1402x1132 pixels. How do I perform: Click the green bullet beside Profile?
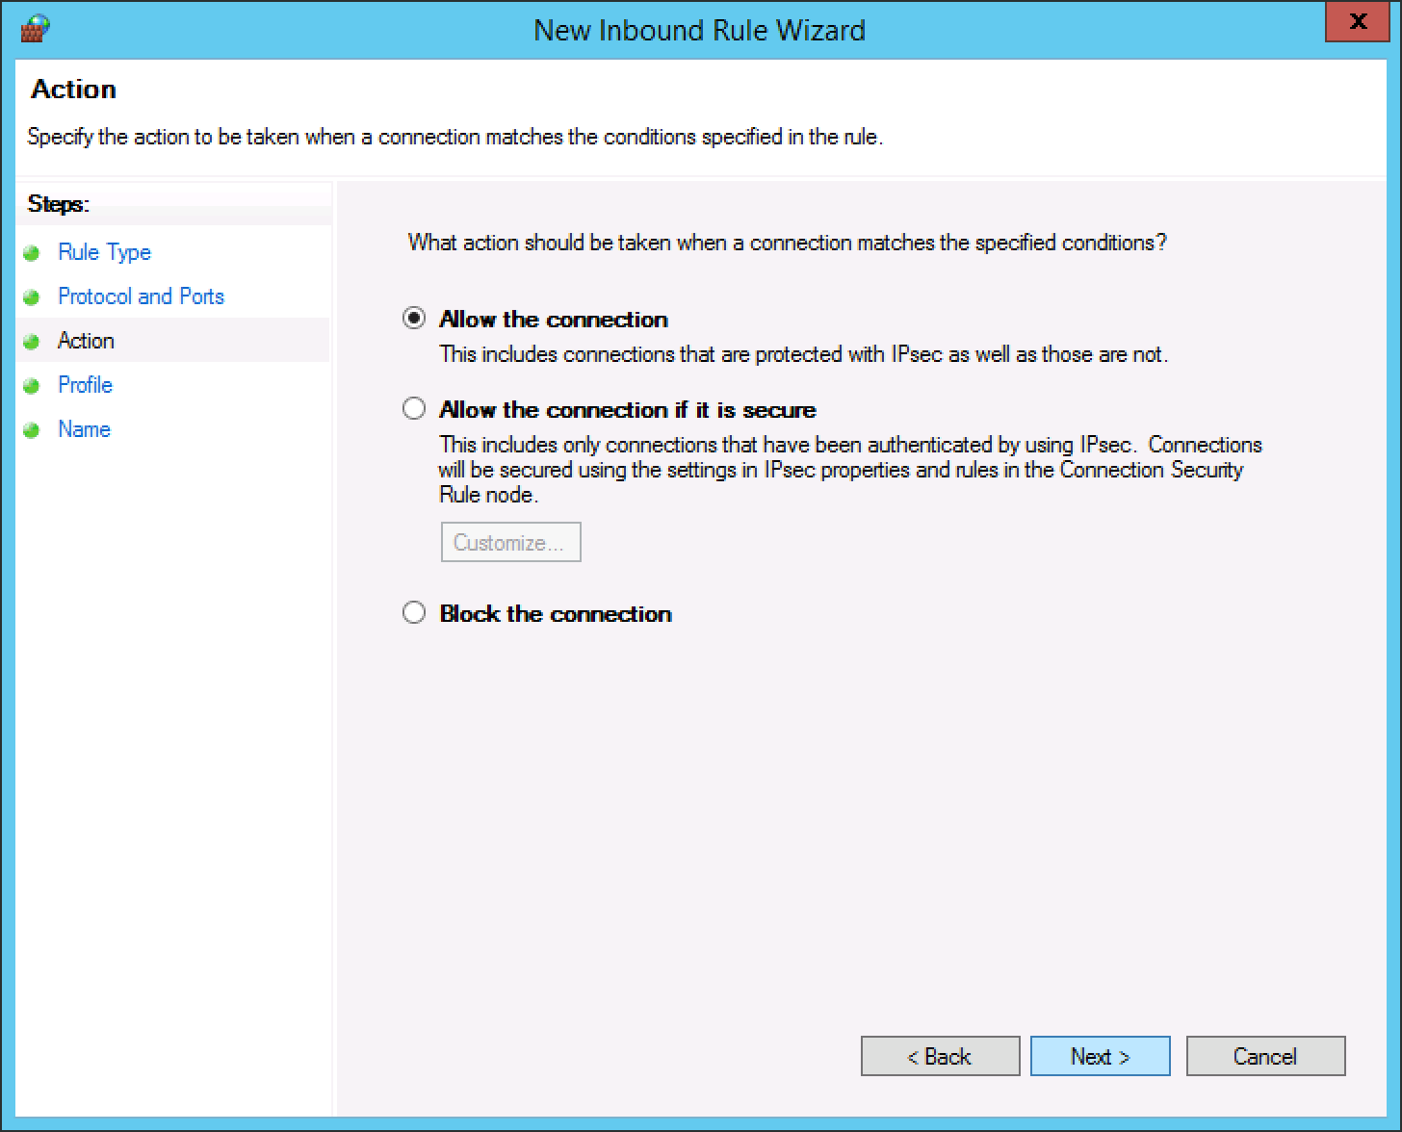pos(32,386)
